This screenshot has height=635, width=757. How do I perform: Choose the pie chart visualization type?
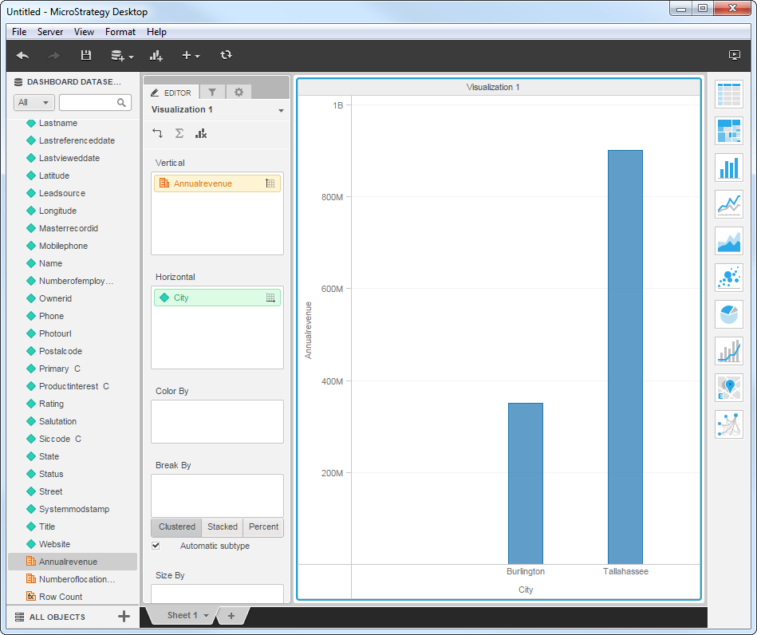tap(729, 314)
